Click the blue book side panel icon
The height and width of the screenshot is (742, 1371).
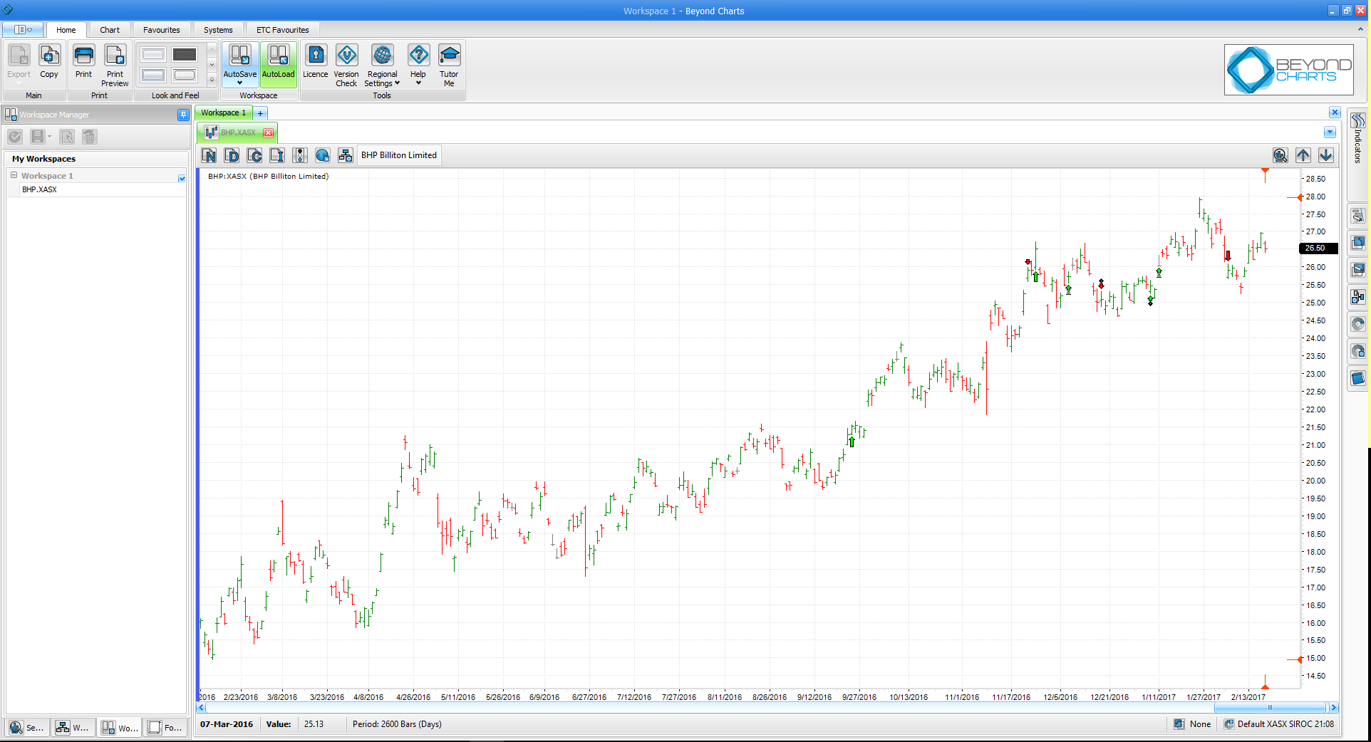tap(1358, 379)
